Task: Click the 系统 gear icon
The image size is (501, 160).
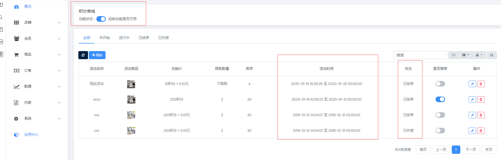Action: (x=16, y=119)
